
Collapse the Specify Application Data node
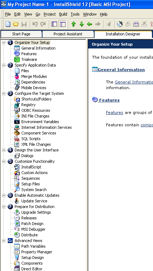click(4, 65)
